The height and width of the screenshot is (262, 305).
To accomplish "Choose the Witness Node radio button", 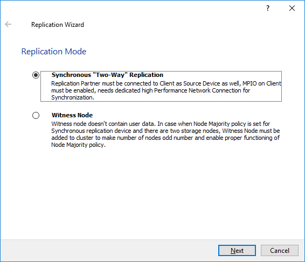I will (x=36, y=115).
